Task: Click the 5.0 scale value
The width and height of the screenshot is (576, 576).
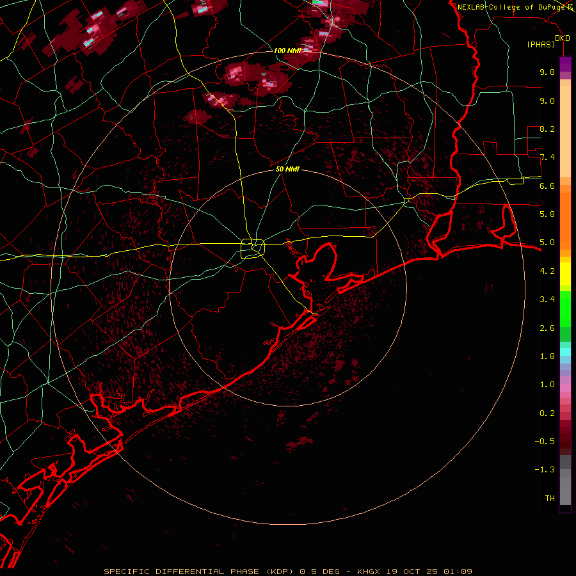Action: tap(547, 243)
